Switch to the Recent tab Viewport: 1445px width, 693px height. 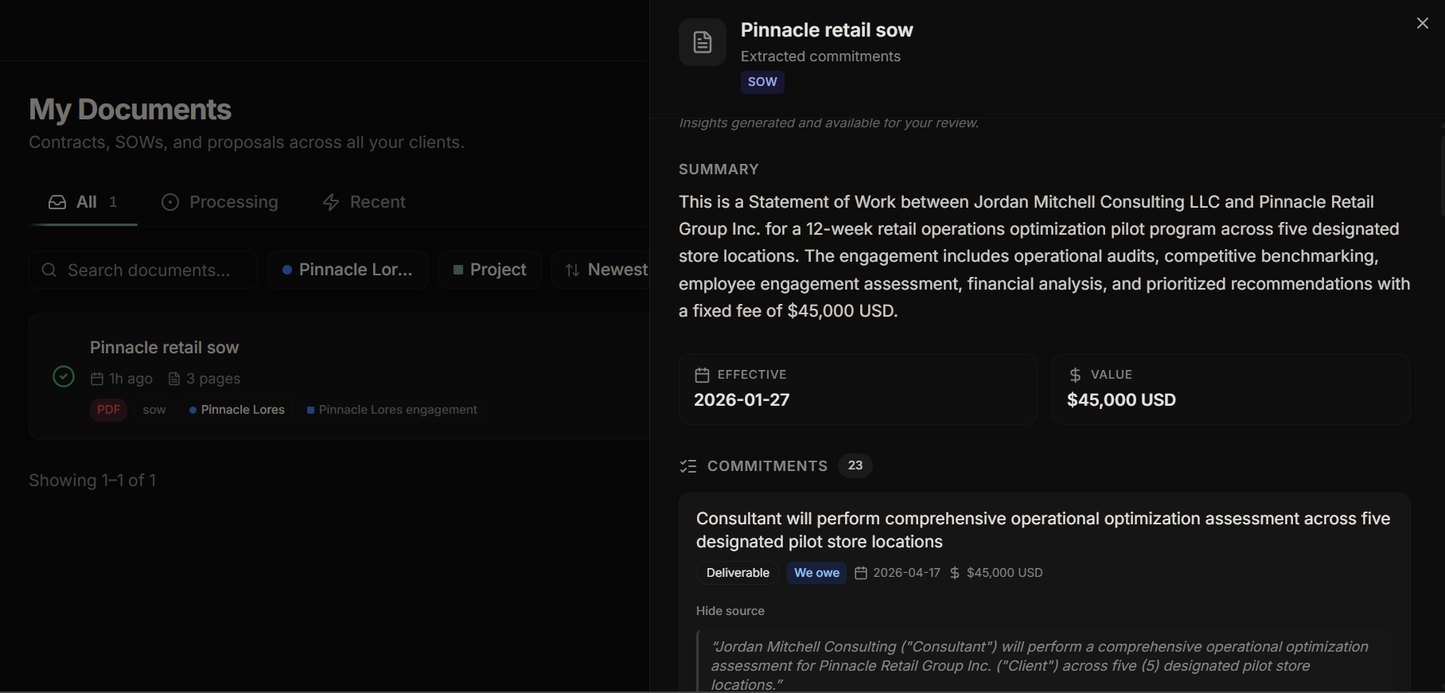pos(364,202)
